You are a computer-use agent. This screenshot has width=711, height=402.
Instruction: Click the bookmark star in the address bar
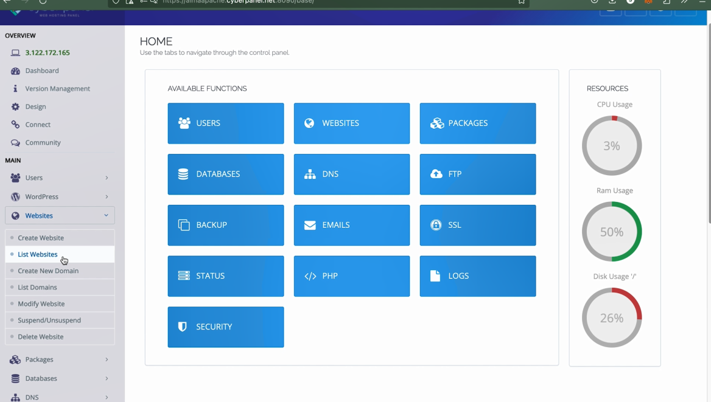521,2
